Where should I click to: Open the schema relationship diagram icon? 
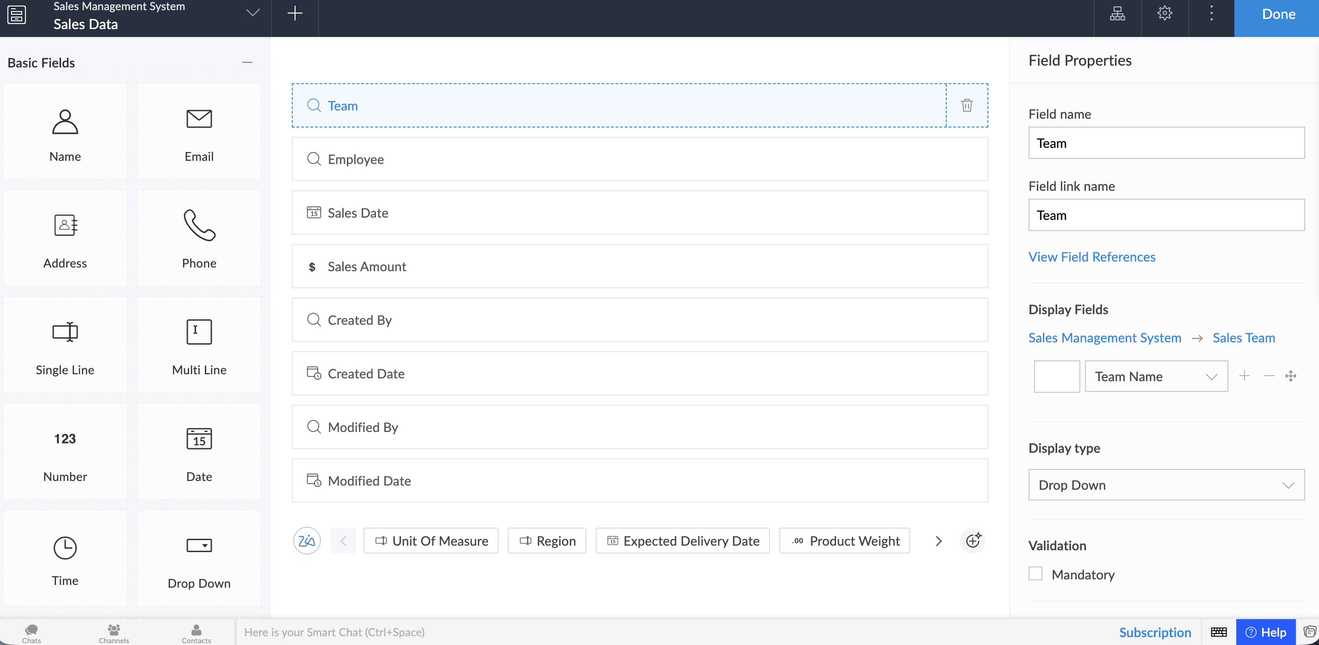1117,13
